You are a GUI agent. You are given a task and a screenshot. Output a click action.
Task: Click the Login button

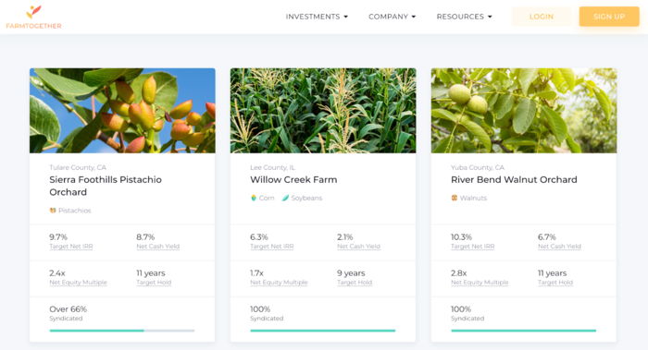tap(542, 17)
